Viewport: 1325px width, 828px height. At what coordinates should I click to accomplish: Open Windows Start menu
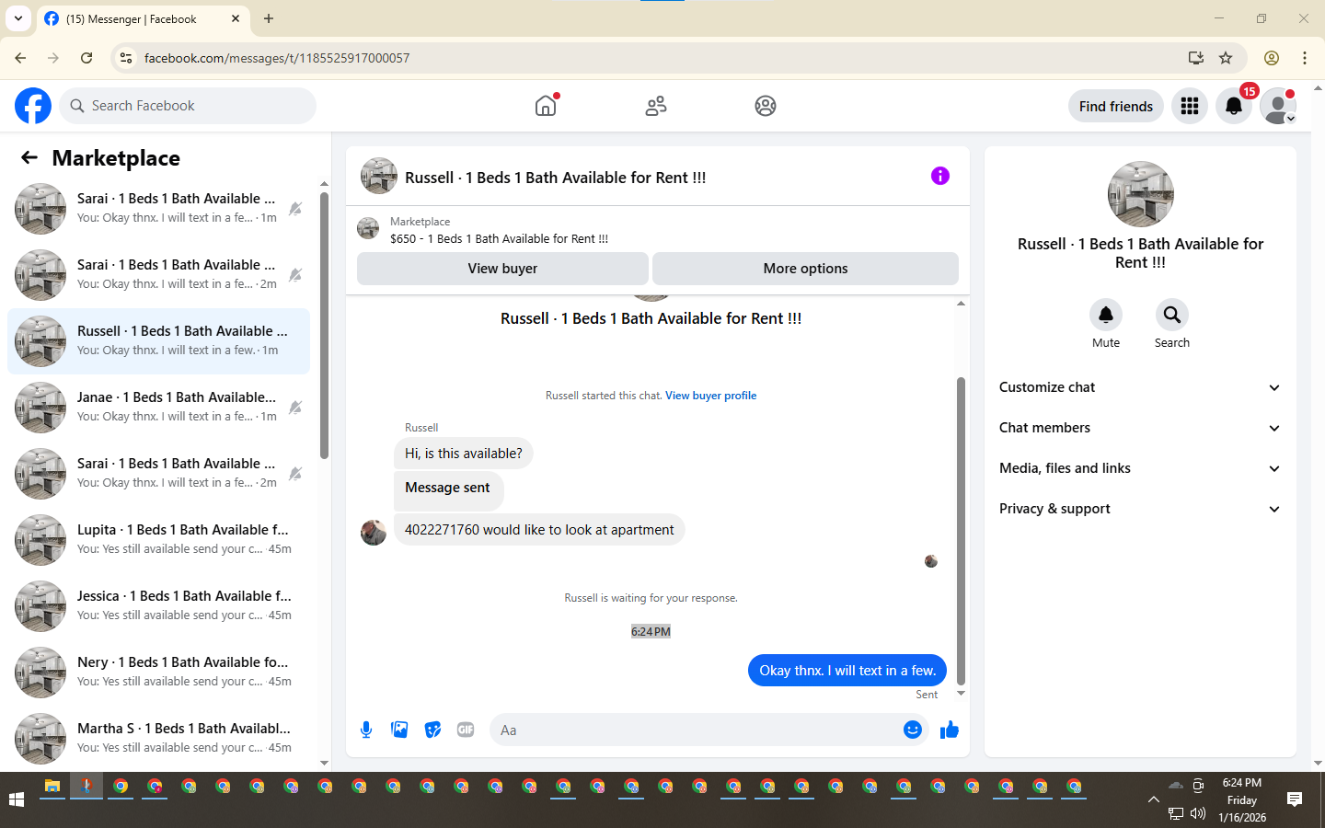(17, 799)
